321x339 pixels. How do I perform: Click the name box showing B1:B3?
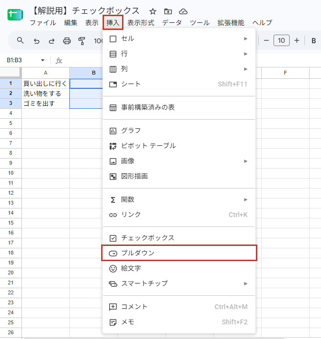tap(14, 60)
